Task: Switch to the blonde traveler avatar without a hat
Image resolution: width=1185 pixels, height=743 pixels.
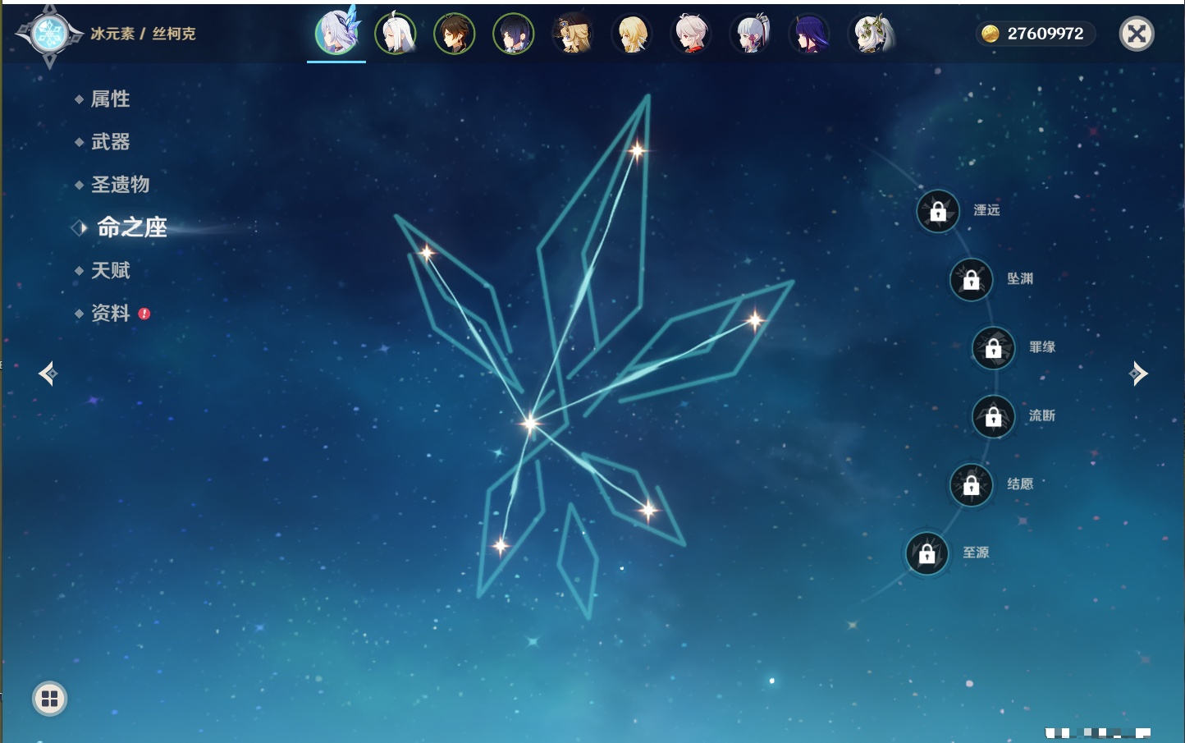Action: click(632, 34)
